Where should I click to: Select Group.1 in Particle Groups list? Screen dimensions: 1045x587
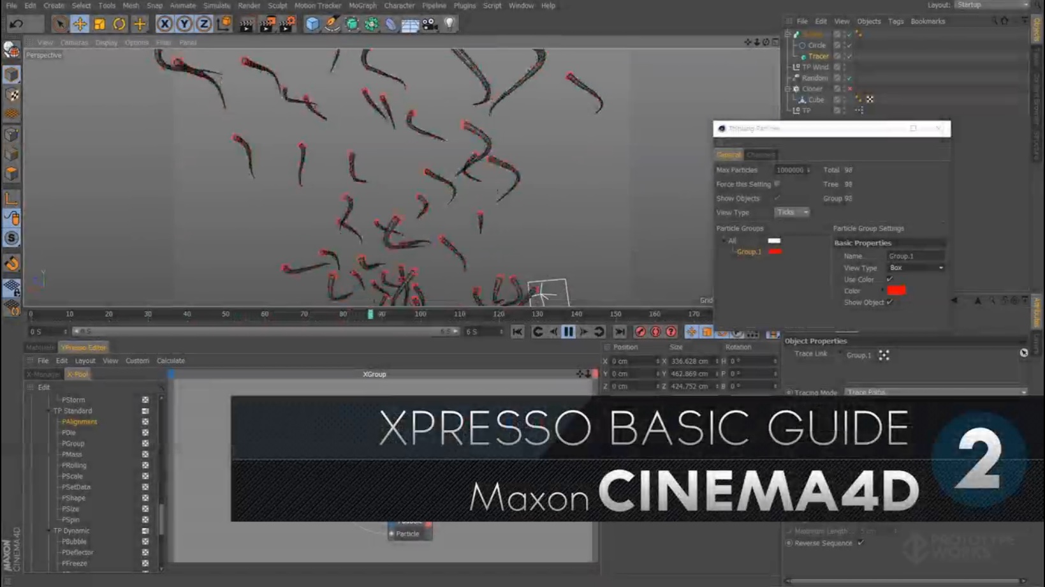749,252
